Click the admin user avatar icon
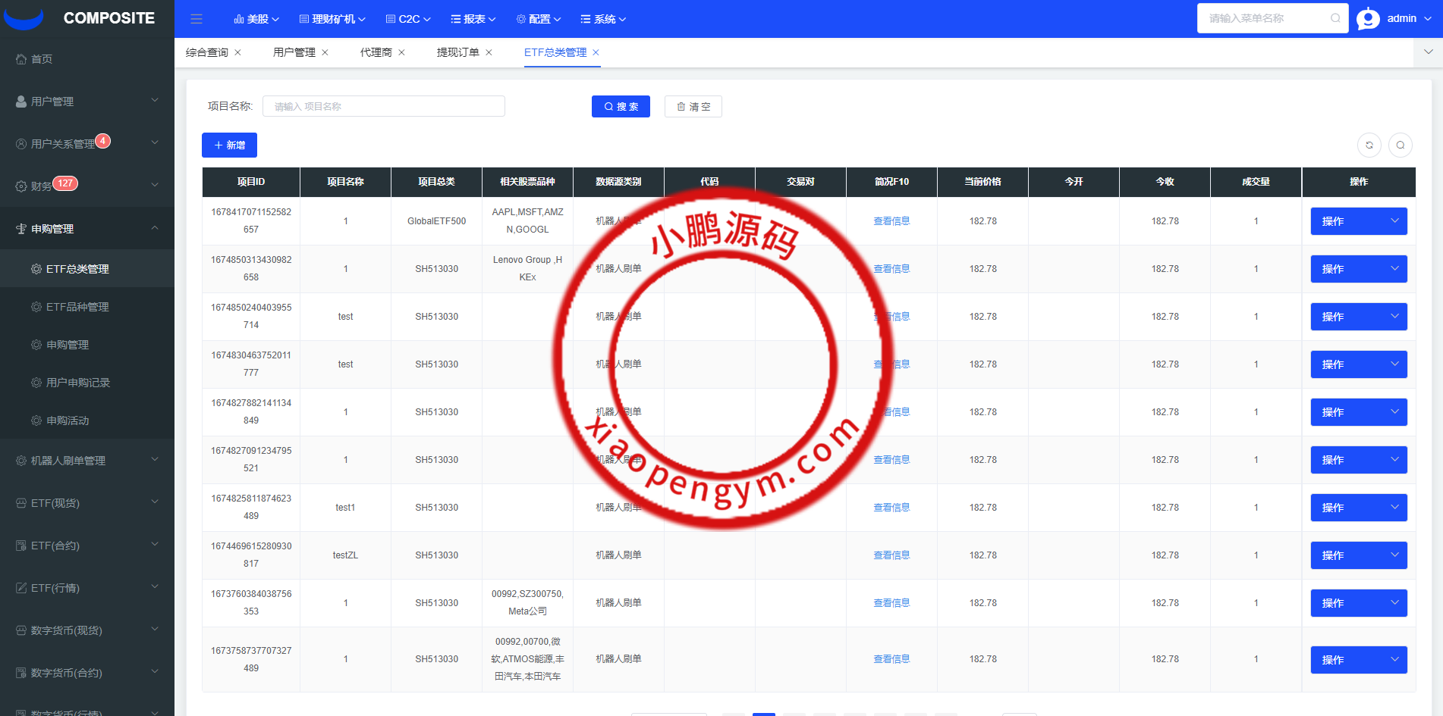This screenshot has width=1443, height=716. click(1368, 19)
